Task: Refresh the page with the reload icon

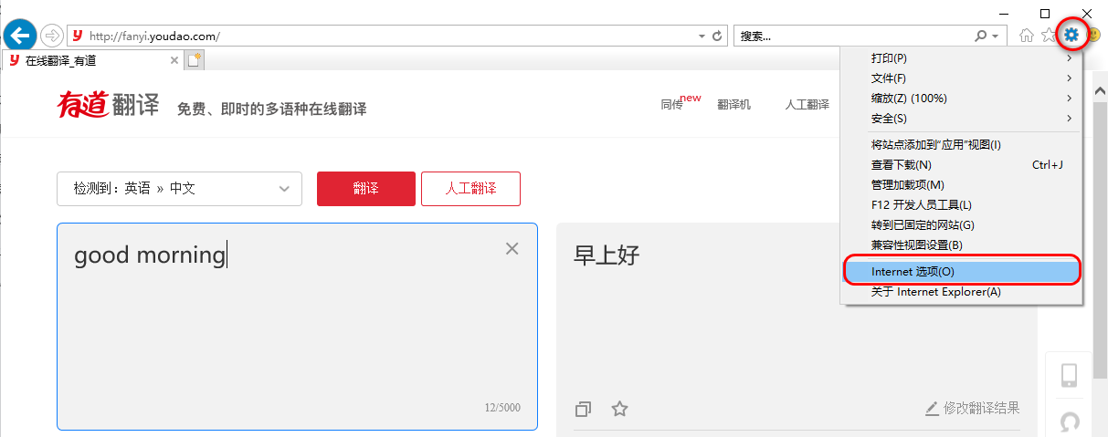Action: pyautogui.click(x=718, y=36)
